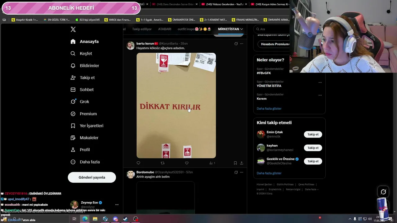
Task: Open Steam in taskbar
Action: (125, 219)
